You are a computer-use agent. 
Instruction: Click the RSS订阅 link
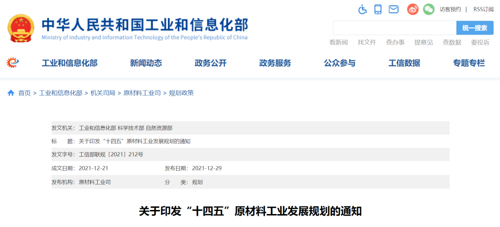point(483,9)
